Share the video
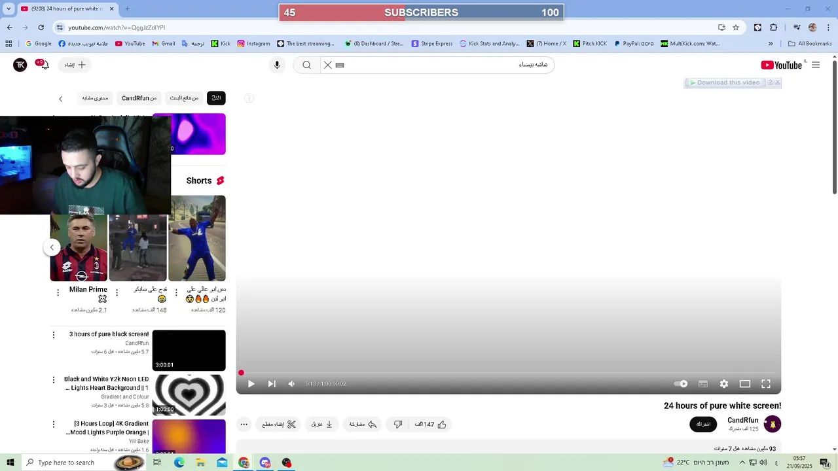 tap(363, 425)
